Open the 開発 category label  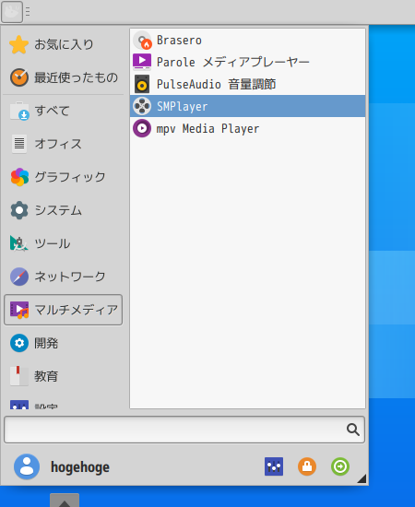pyautogui.click(x=47, y=343)
